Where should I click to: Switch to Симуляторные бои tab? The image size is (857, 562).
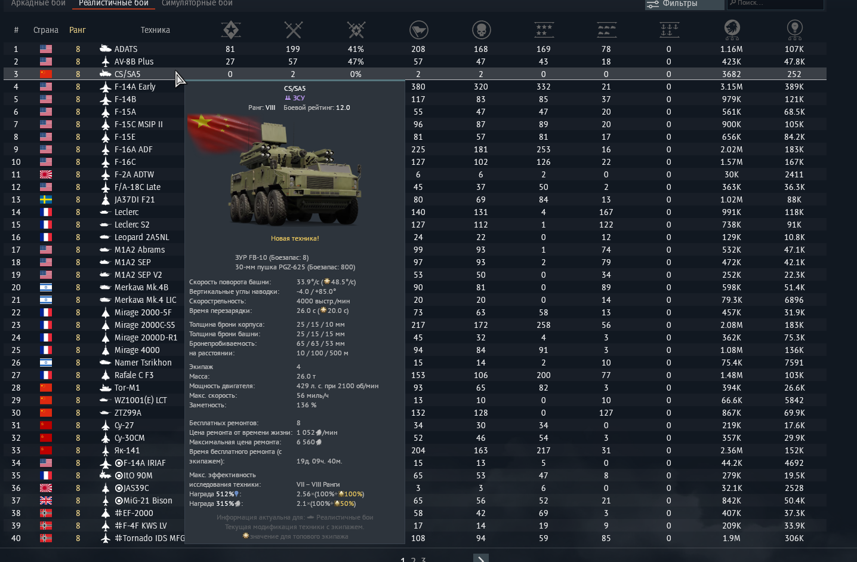coord(197,4)
